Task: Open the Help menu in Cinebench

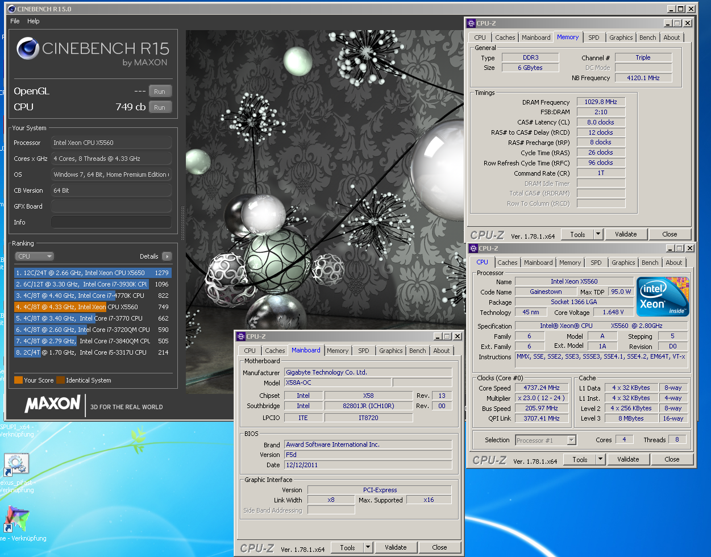Action: [x=34, y=21]
